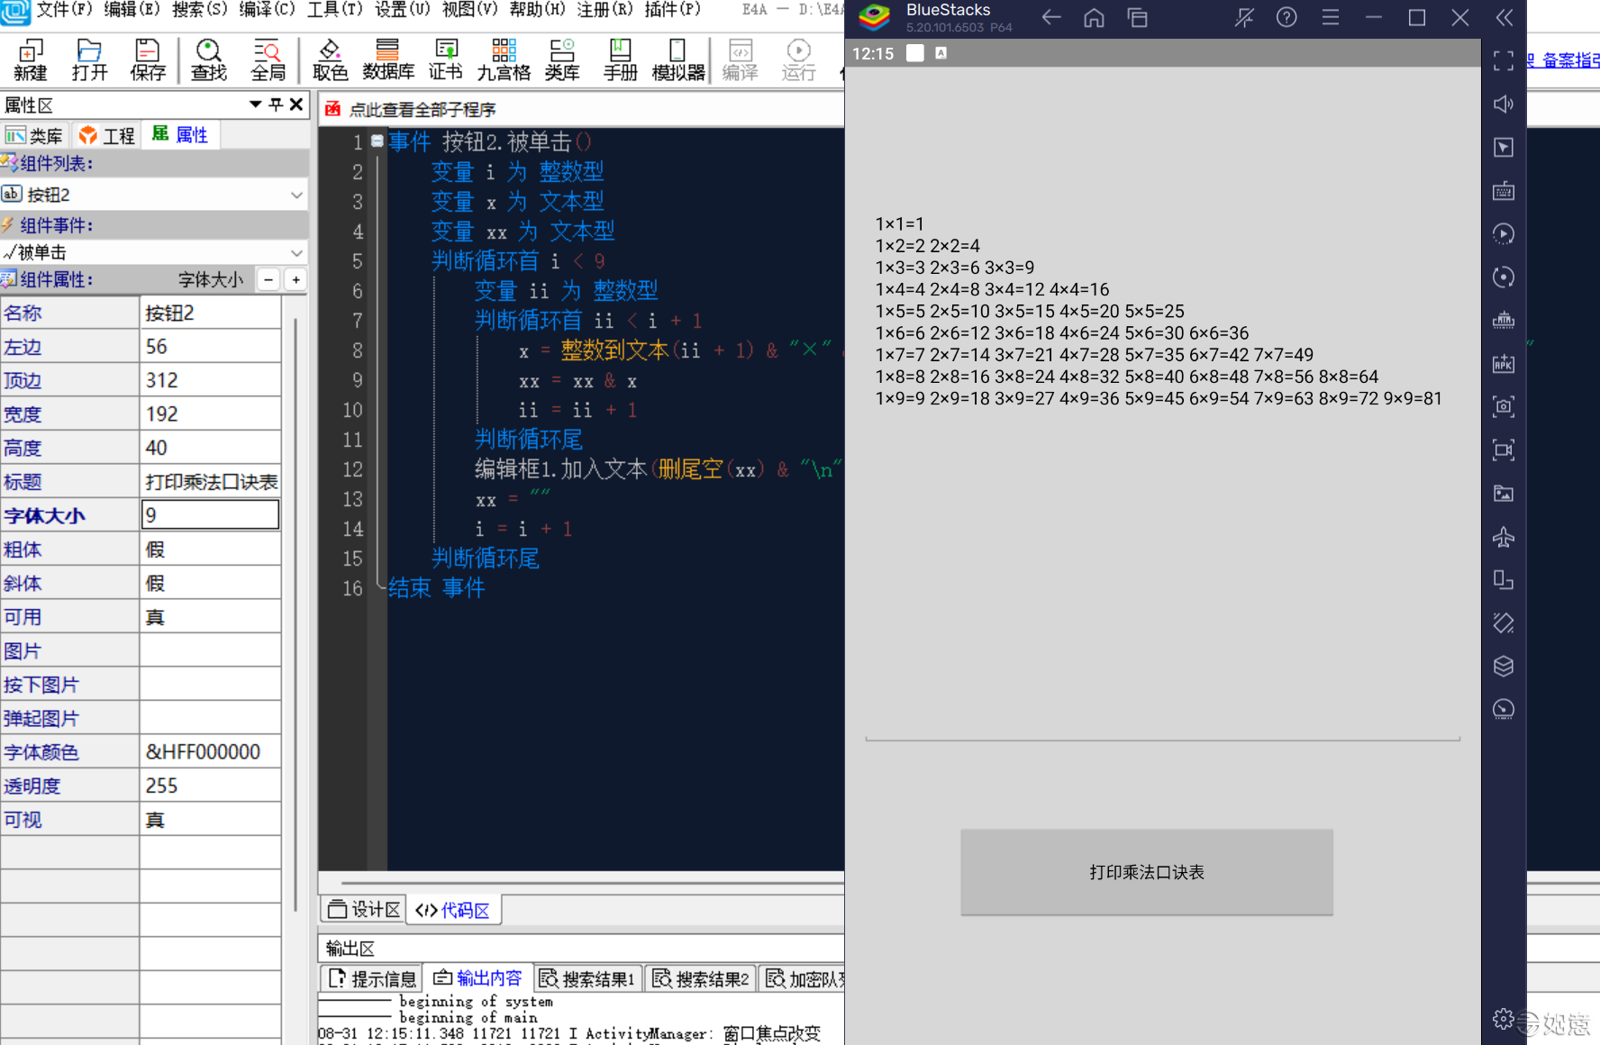Open the 证书 certificate tool
1600x1045 pixels.
(x=446, y=59)
